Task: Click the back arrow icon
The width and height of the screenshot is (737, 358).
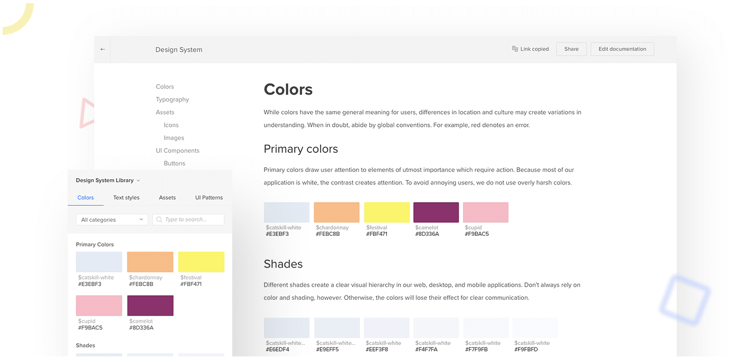Action: [103, 49]
